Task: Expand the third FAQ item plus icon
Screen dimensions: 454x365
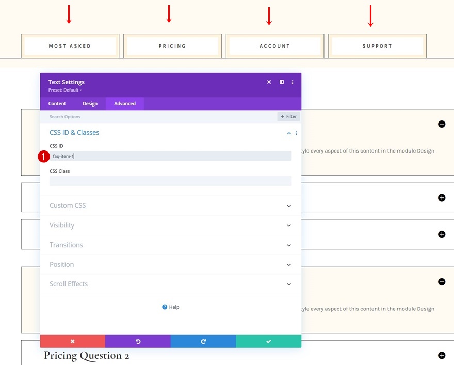Action: (x=442, y=234)
